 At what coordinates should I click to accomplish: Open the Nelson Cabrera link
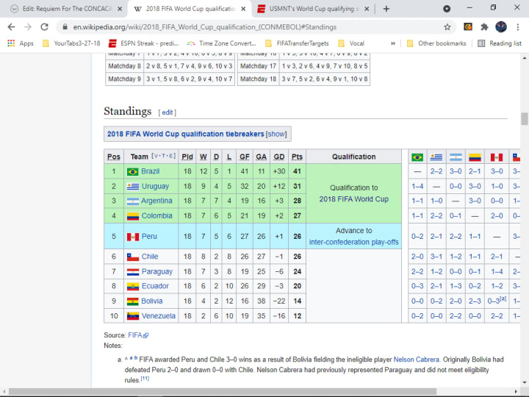417,360
